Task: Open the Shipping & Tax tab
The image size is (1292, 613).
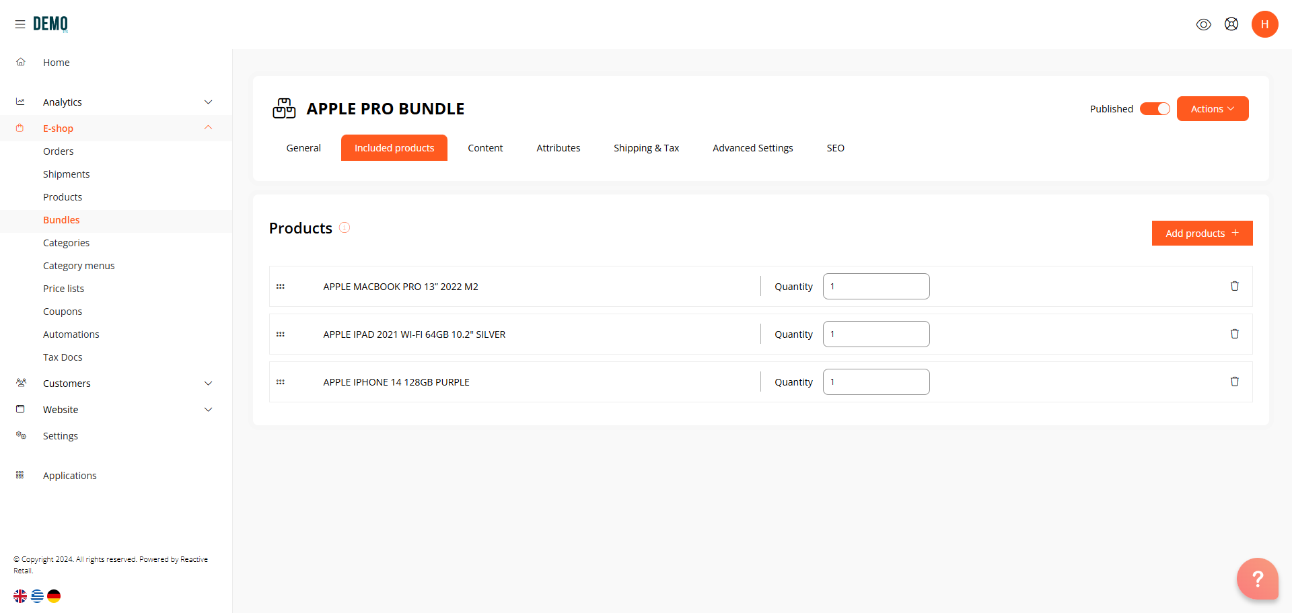Action: click(x=646, y=148)
